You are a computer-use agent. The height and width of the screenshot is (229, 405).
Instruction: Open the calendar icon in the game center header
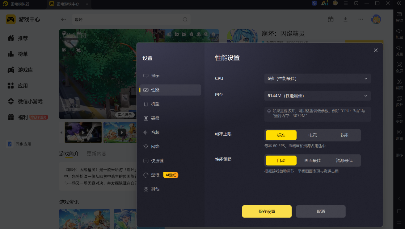click(331, 19)
